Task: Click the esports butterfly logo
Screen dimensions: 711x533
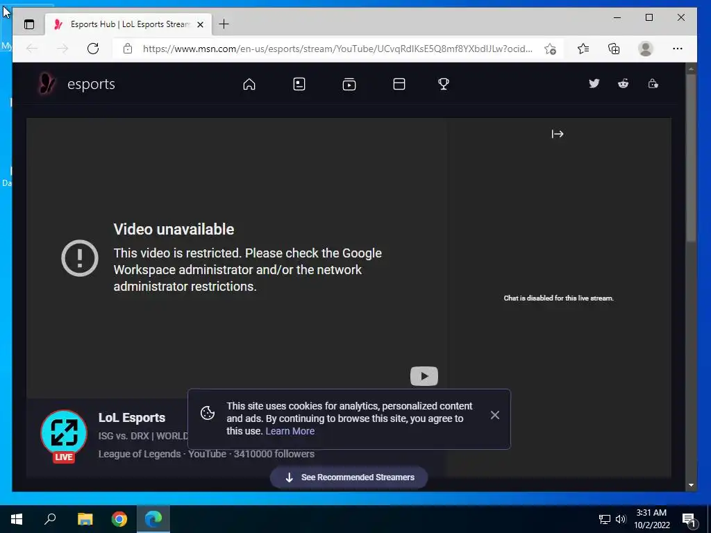Action: click(x=47, y=83)
